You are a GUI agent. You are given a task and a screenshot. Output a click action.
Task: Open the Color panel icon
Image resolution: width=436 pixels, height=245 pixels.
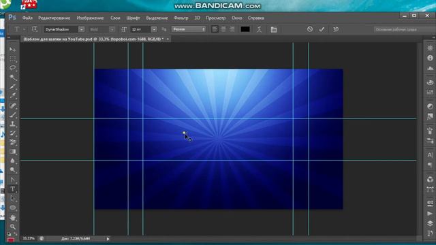[x=430, y=82]
